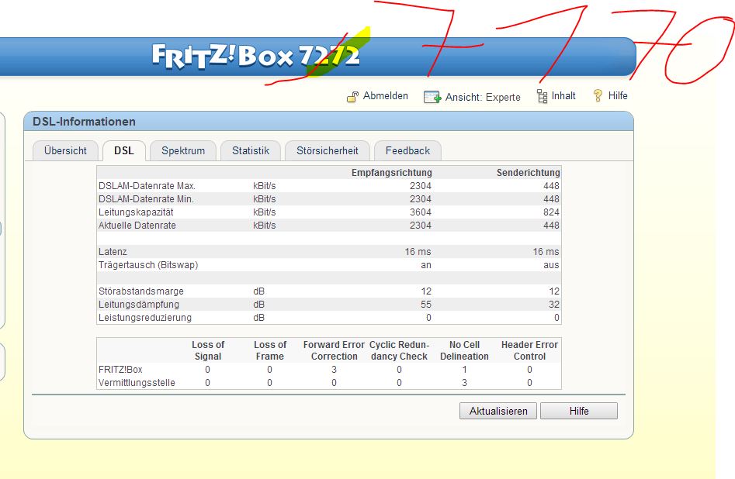Click the Vermittlungsstelle row label
Image resolution: width=735 pixels, height=479 pixels.
[137, 383]
